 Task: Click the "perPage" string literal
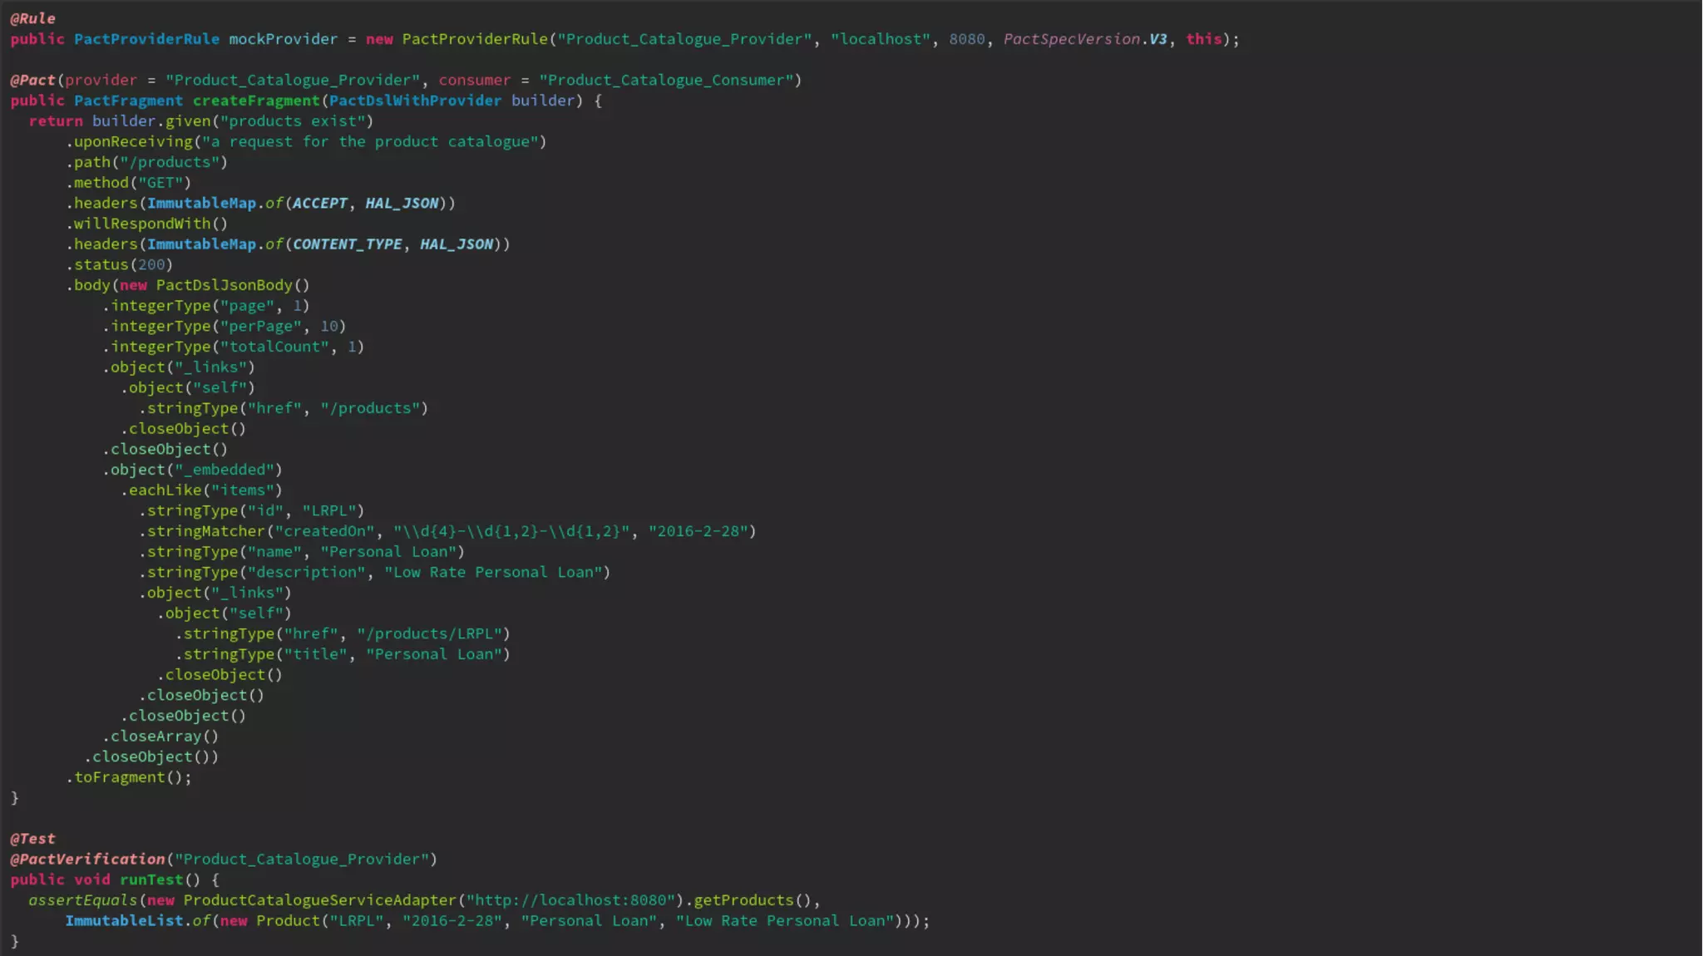click(260, 326)
